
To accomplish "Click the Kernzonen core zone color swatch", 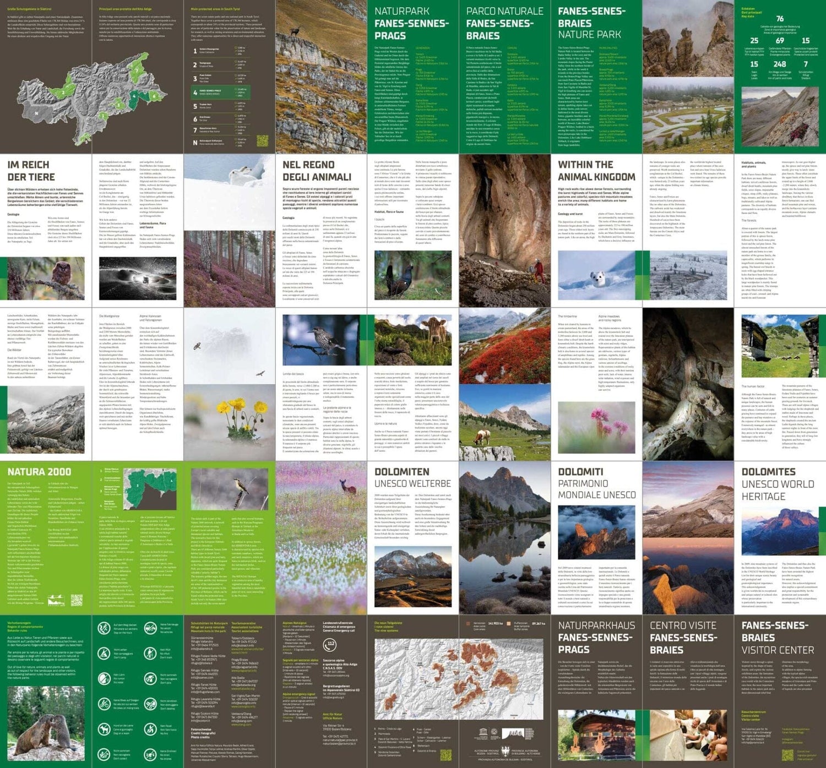I will click(468, 624).
